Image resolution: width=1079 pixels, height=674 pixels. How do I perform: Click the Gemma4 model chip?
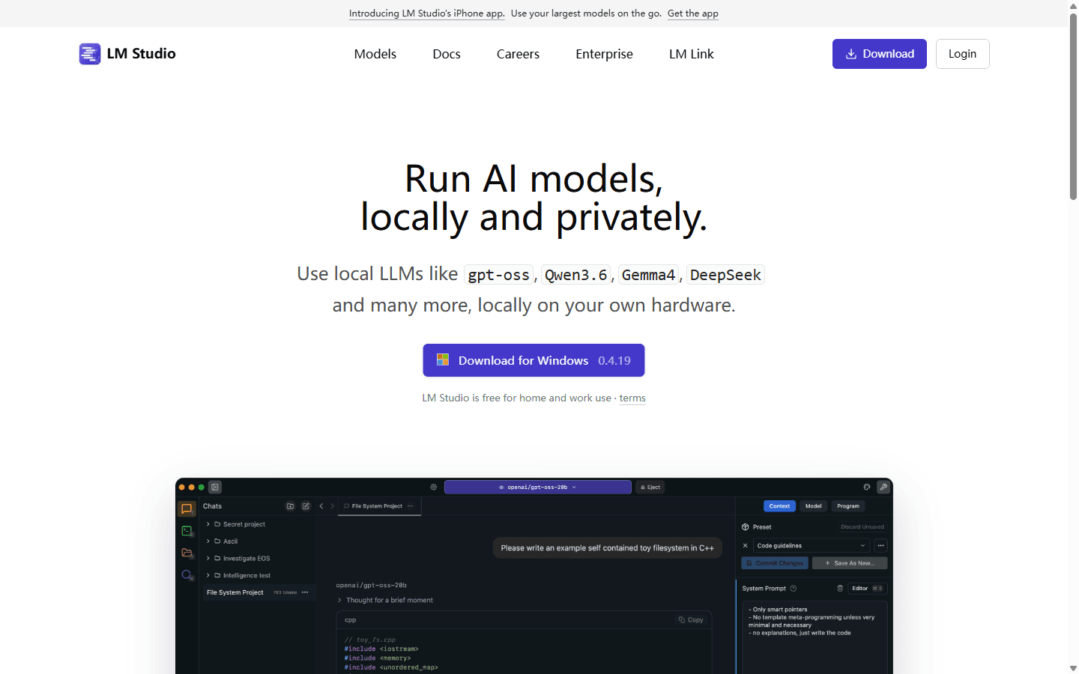[649, 275]
